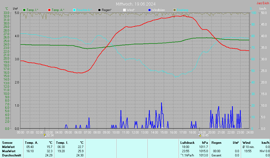Click Temp. A. minimum time '05:40'
The width and height of the screenshot is (270, 158).
[x=30, y=147]
